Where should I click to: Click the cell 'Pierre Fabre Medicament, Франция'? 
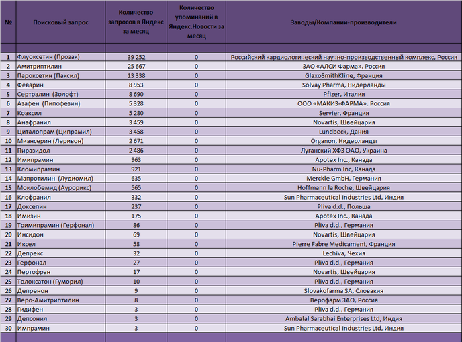344,244
